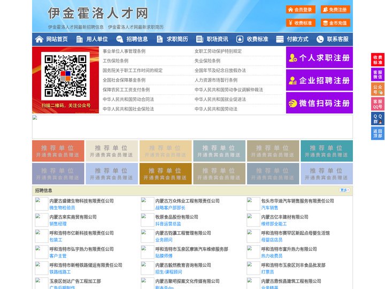Image resolution: width=385 pixels, height=289 pixels.
Task: Click the news icon beside 职场资讯
Action: (199, 39)
